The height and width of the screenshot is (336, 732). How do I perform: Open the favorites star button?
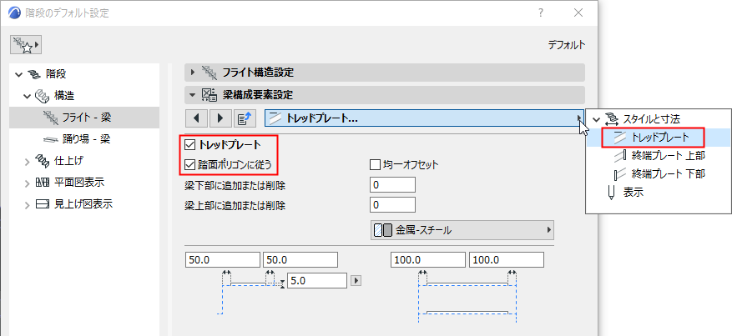(x=26, y=45)
